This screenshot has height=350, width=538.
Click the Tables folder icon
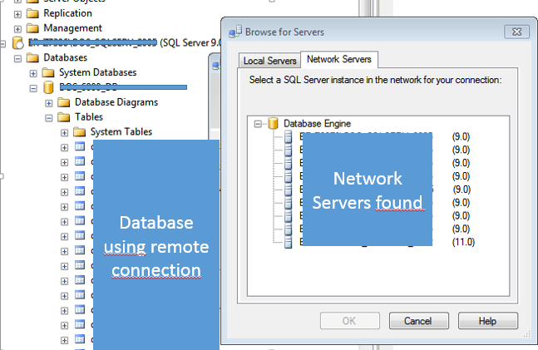pyautogui.click(x=63, y=117)
